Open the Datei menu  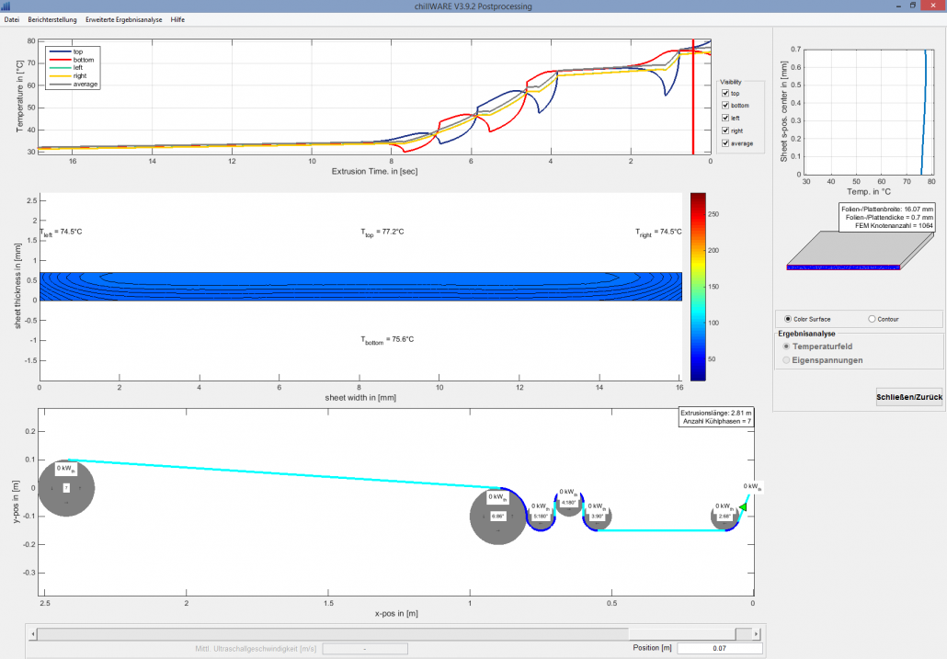tap(12, 19)
